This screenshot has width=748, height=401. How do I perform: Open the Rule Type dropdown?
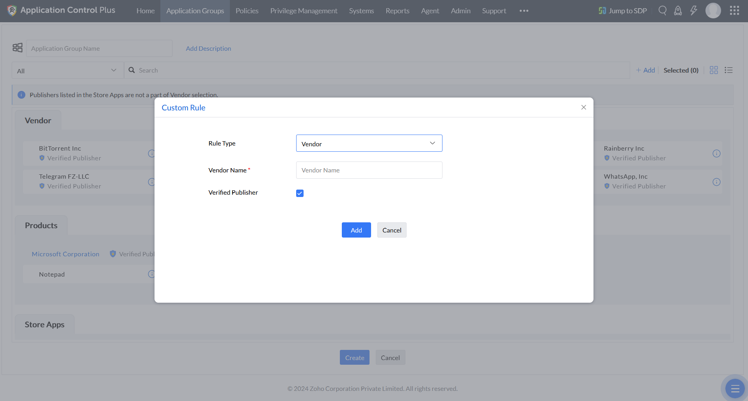(369, 143)
